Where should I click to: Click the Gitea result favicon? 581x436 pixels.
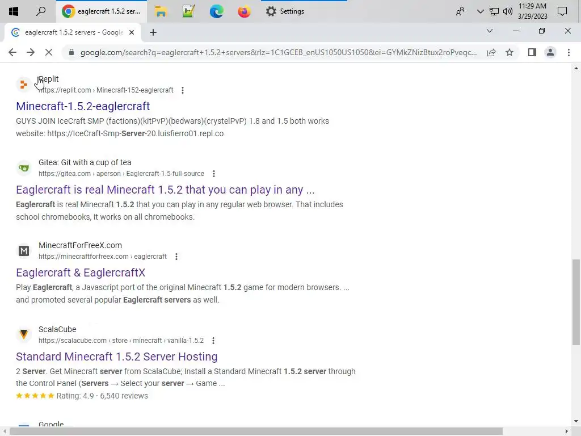pos(23,167)
